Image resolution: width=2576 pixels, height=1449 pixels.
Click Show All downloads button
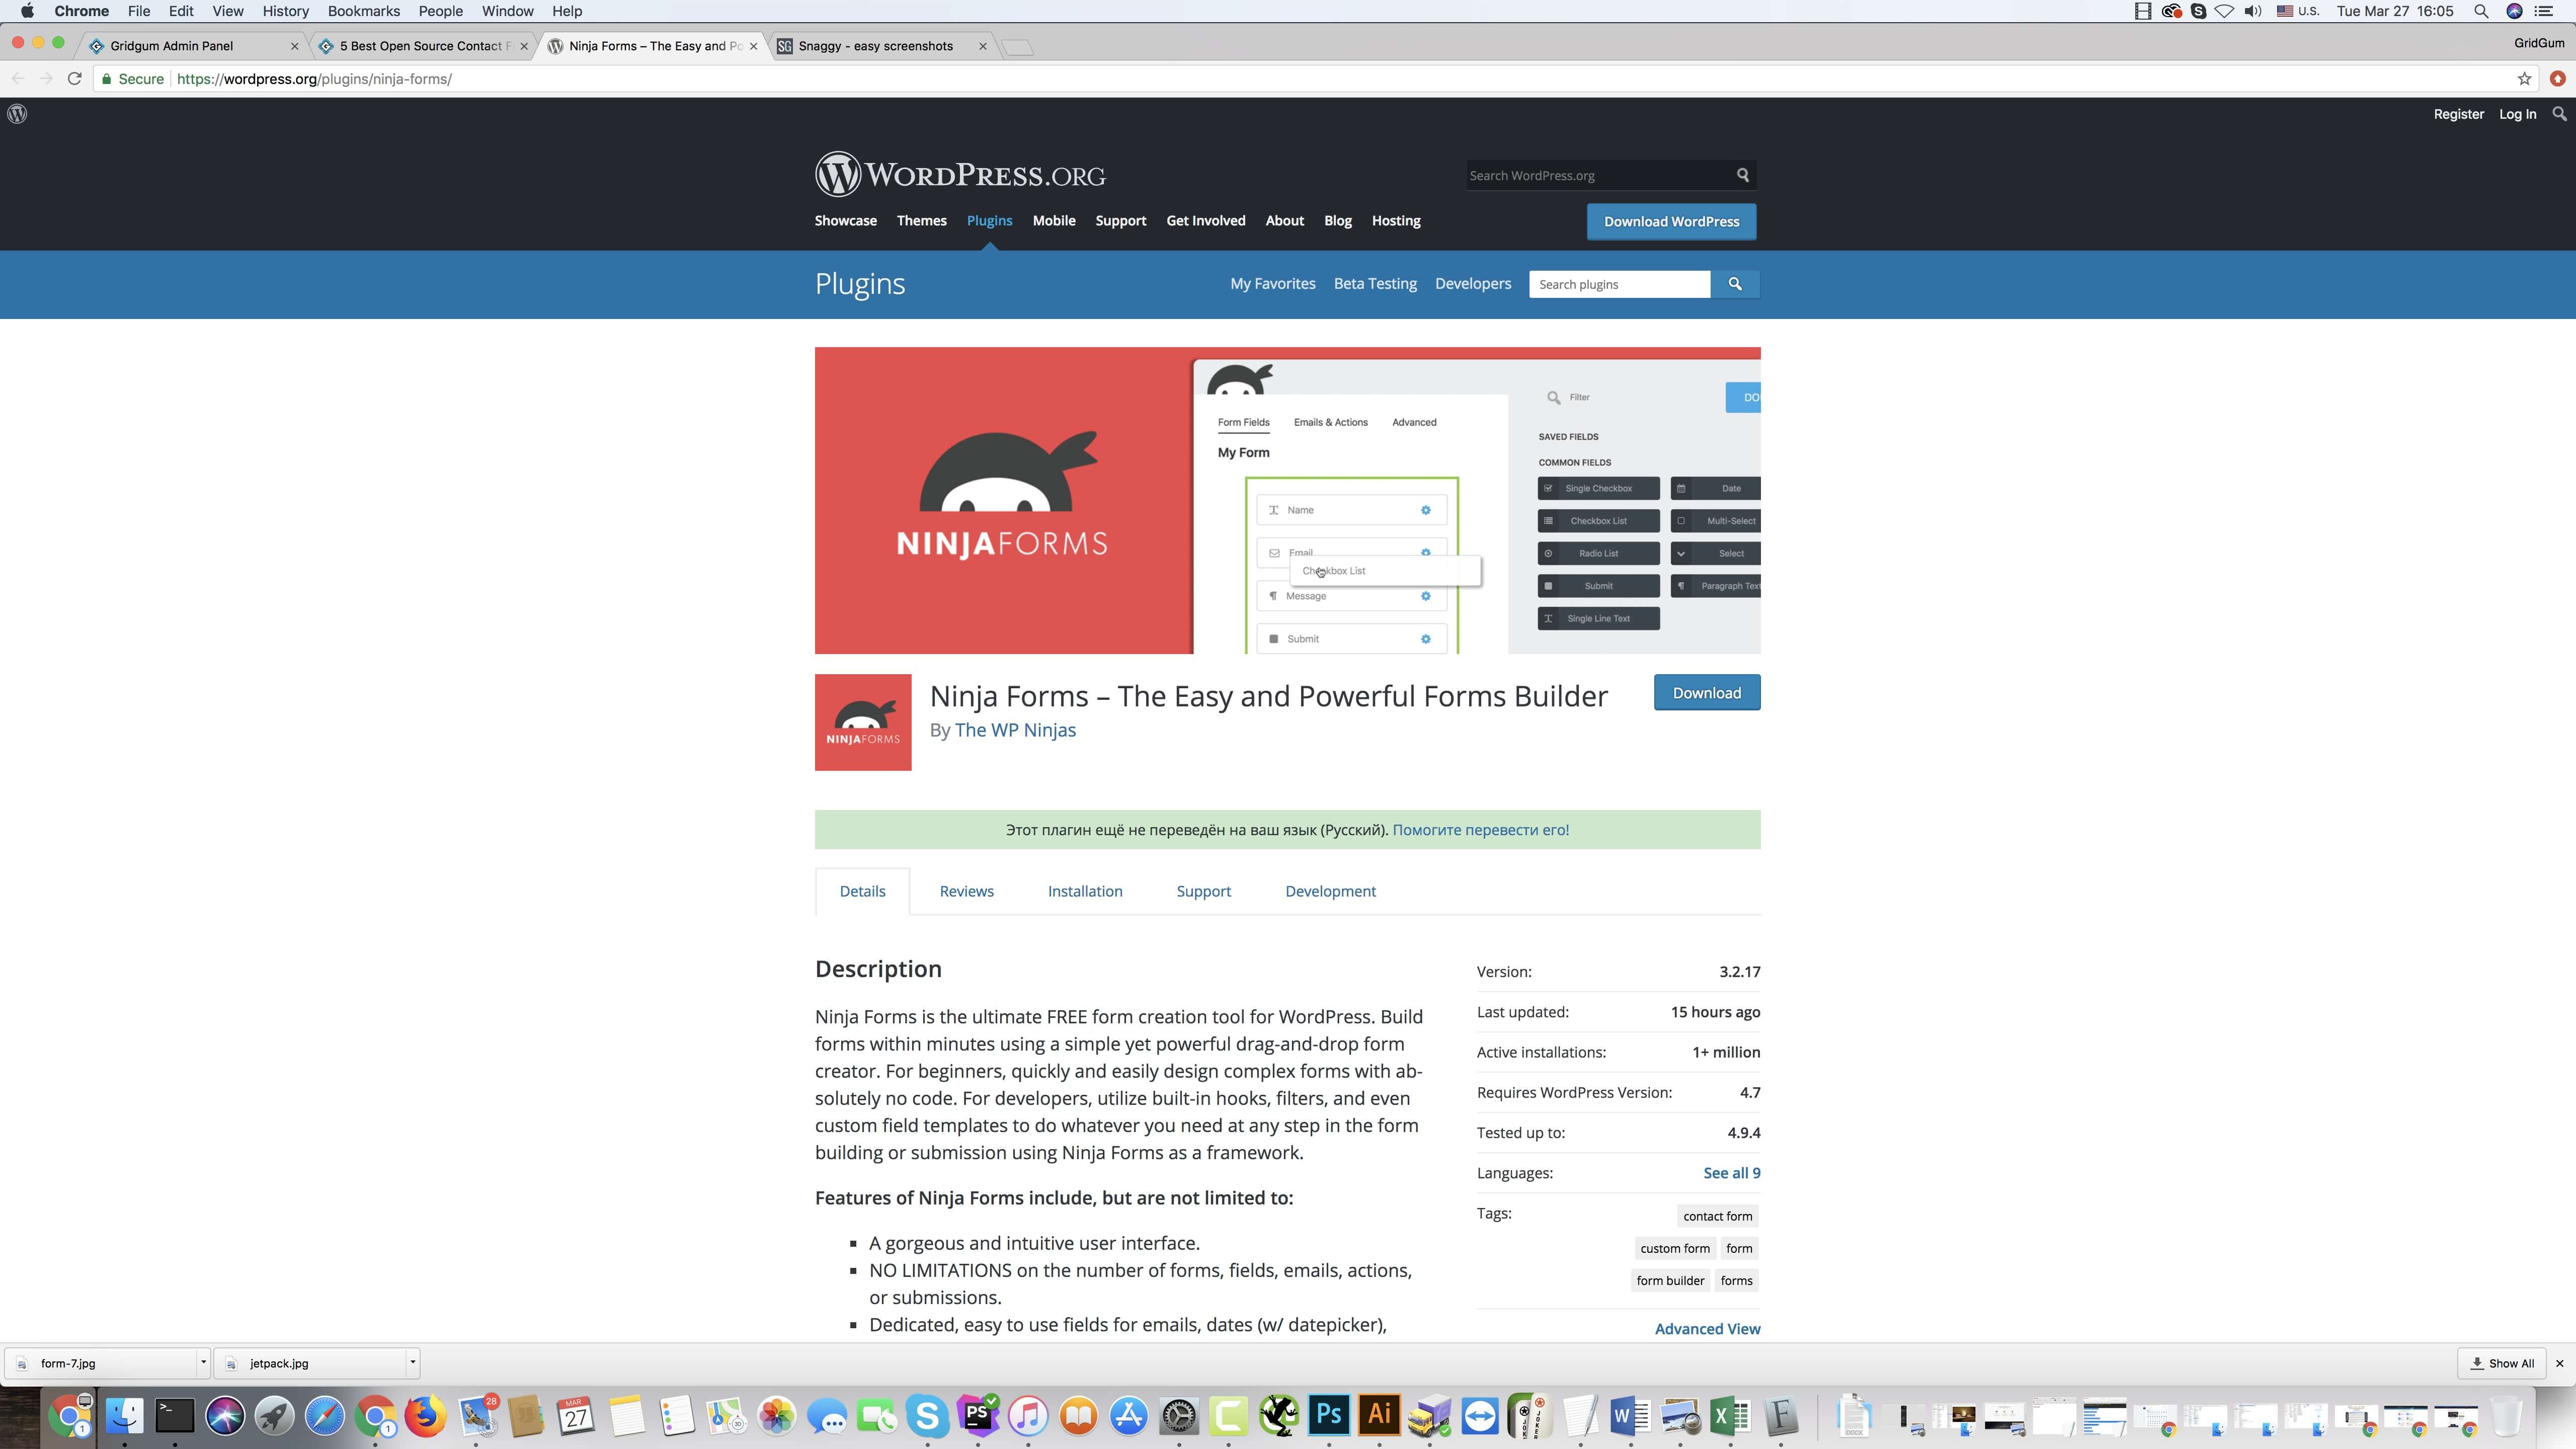(x=2502, y=1363)
